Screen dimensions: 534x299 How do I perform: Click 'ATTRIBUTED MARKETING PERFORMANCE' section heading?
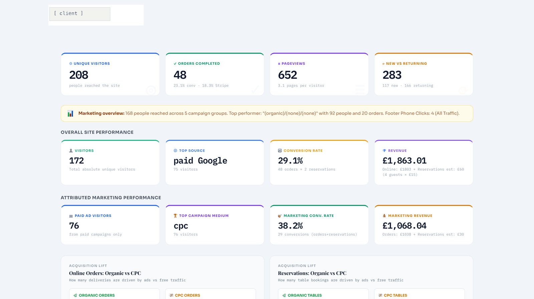coord(111,198)
